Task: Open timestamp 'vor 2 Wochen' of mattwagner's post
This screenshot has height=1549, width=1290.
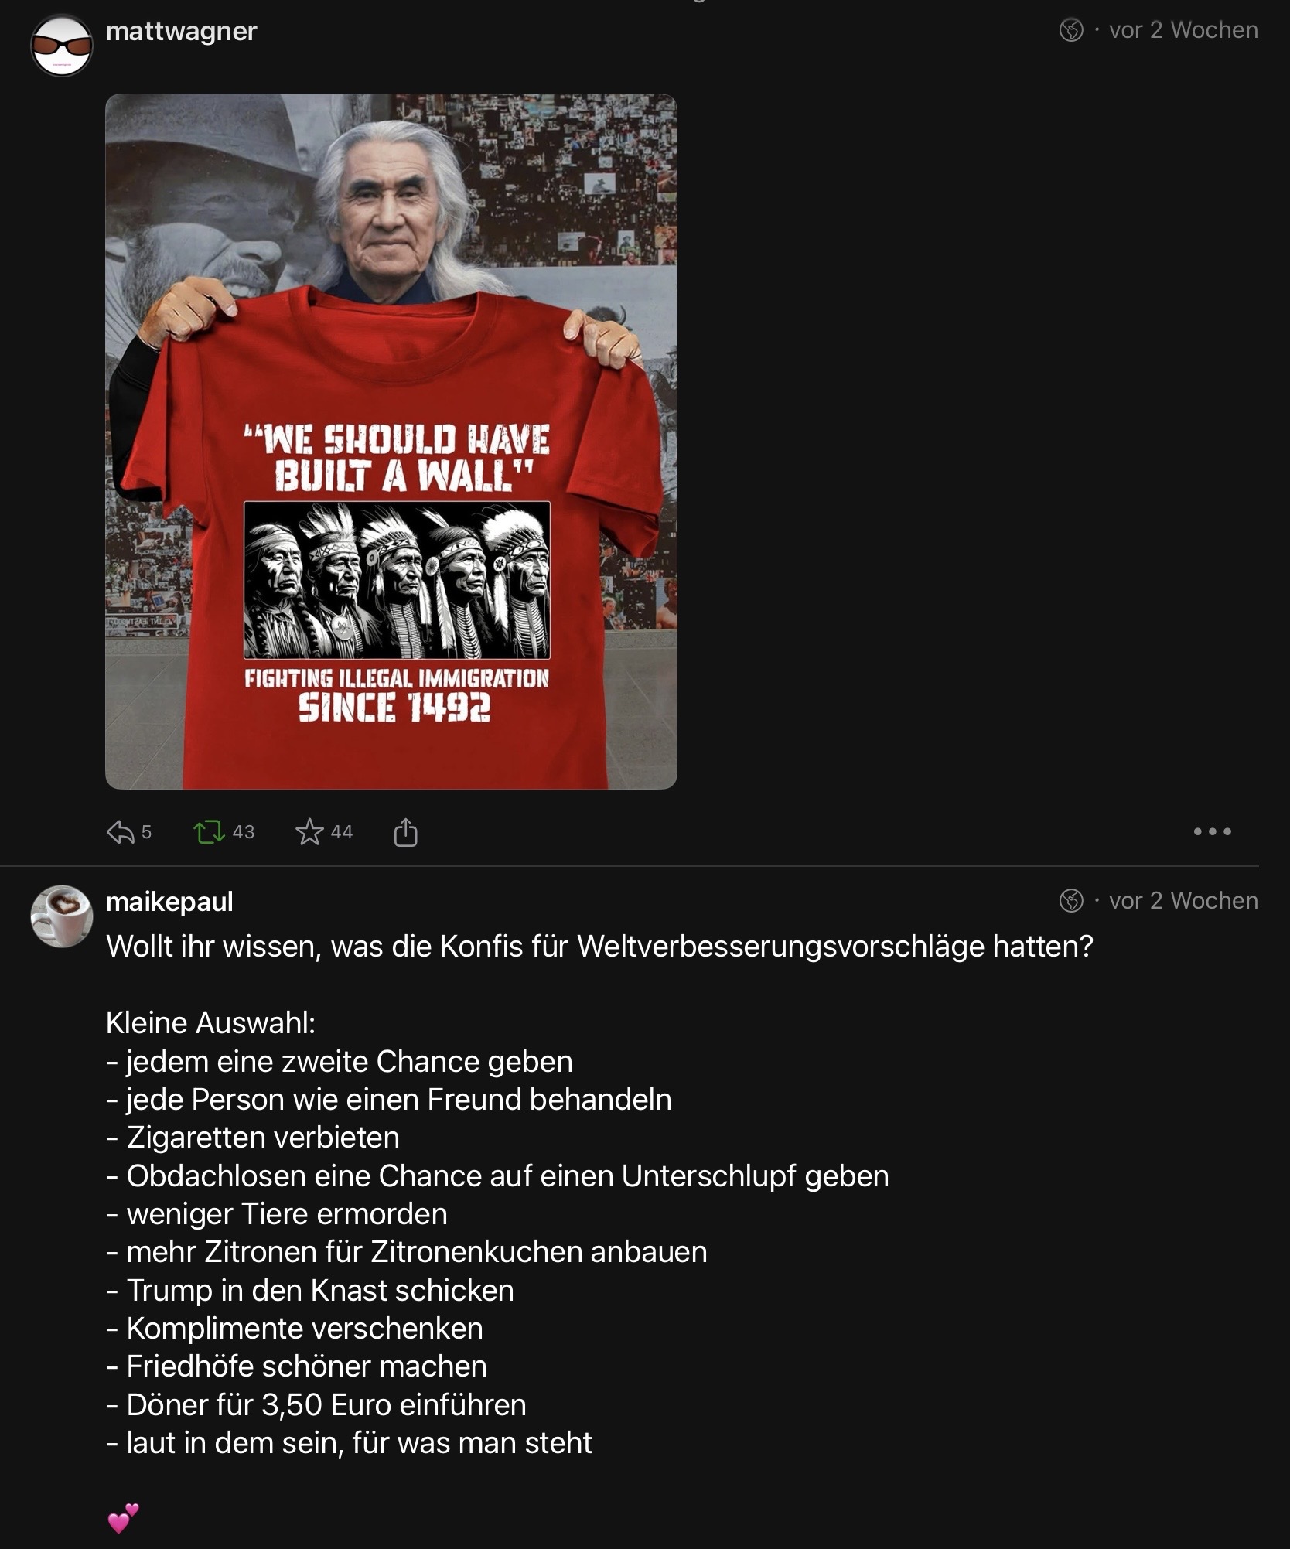Action: coord(1183,30)
